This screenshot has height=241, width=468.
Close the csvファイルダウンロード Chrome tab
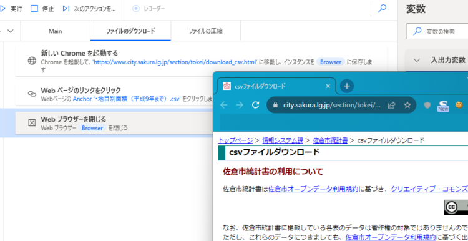[328, 86]
